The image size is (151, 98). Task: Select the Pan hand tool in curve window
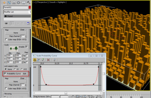point(73,96)
